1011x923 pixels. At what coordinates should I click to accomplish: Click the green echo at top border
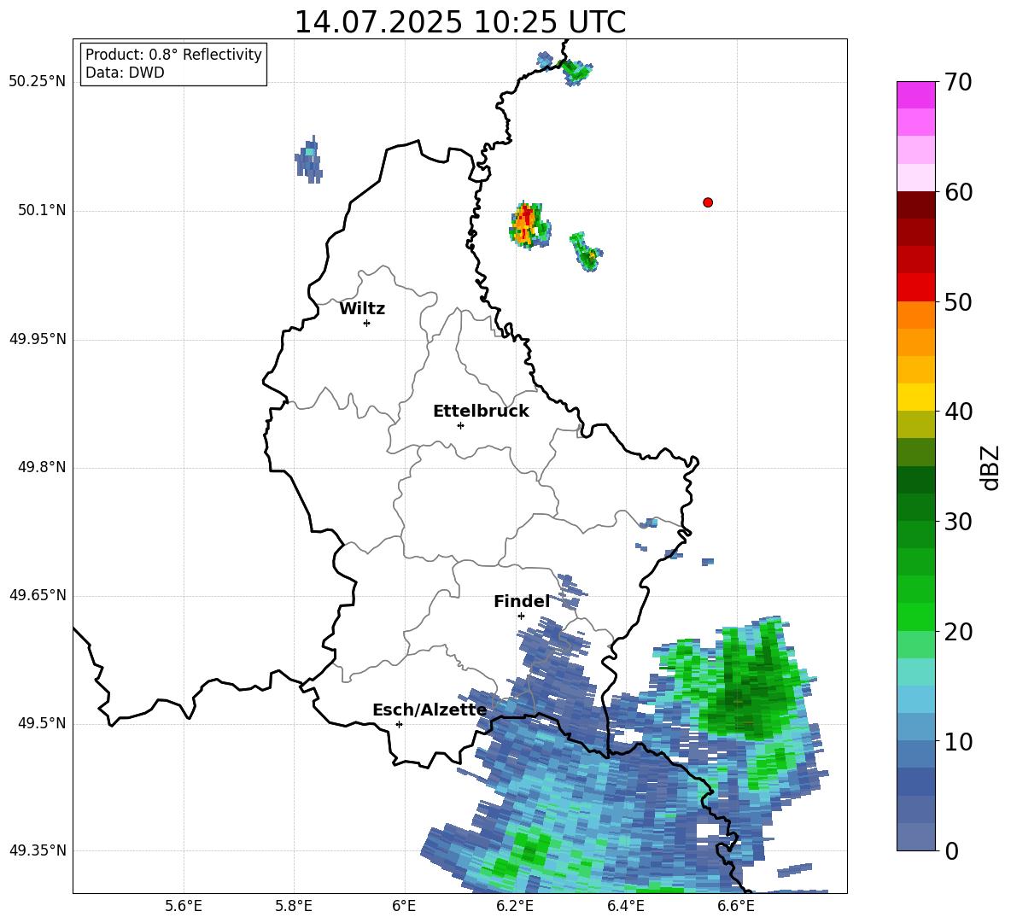tap(576, 71)
